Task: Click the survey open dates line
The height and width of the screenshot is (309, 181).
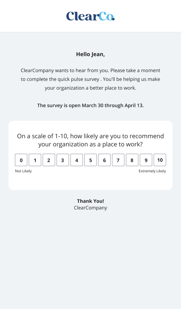Action: pyautogui.click(x=91, y=105)
